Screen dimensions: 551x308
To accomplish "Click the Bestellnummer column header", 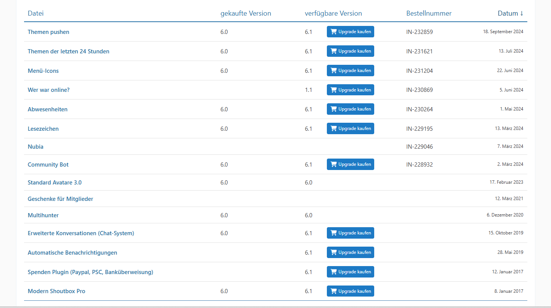I will [x=429, y=13].
